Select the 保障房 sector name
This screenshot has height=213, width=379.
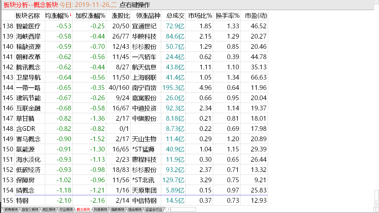click(25, 180)
